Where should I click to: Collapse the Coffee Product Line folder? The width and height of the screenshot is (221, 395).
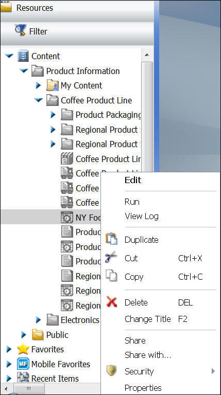pos(39,100)
